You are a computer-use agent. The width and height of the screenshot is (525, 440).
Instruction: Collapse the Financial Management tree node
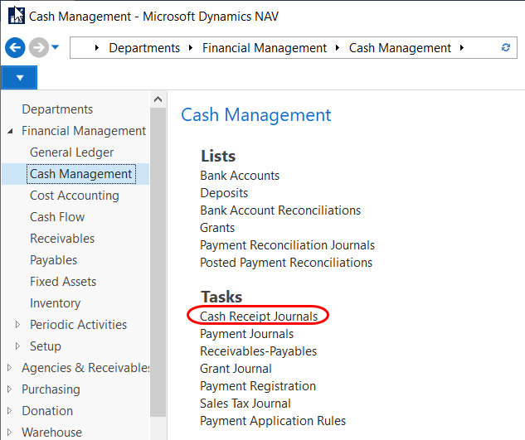(10, 131)
